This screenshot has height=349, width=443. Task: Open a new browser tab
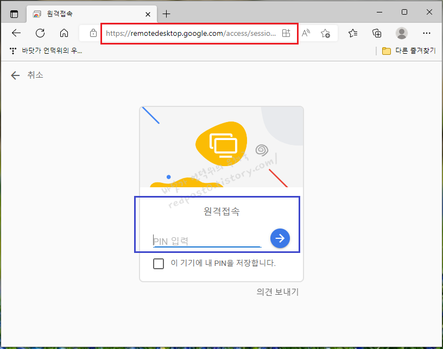coord(167,14)
